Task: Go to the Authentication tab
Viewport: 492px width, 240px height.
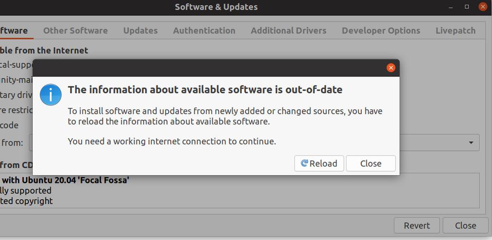Action: tap(204, 30)
